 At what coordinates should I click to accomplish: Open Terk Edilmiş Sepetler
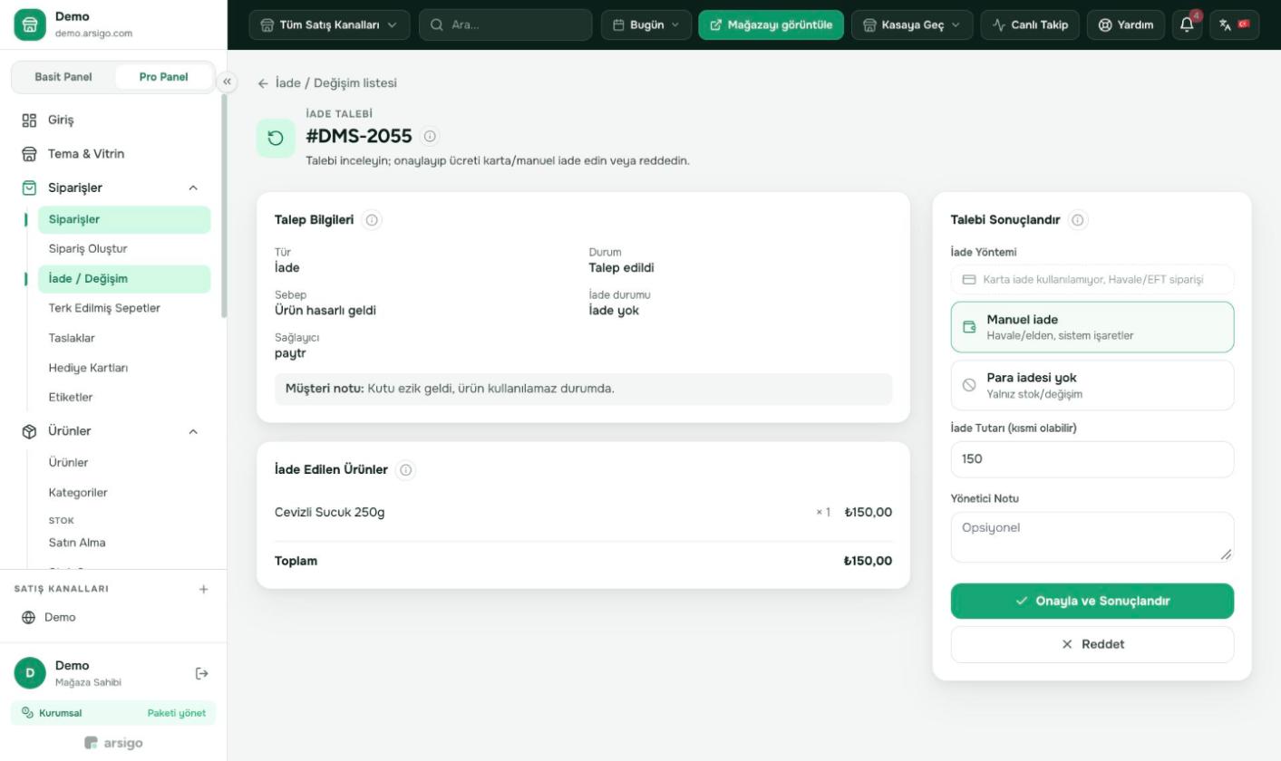pos(104,308)
